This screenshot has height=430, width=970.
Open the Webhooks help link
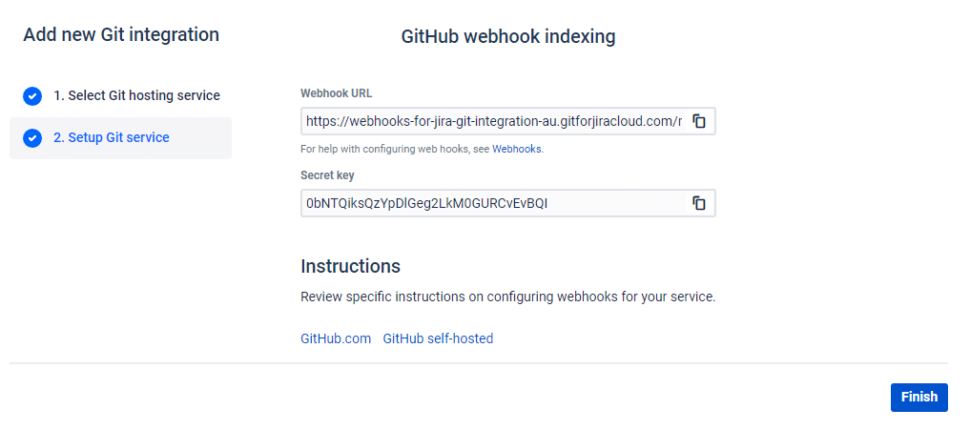coord(516,150)
